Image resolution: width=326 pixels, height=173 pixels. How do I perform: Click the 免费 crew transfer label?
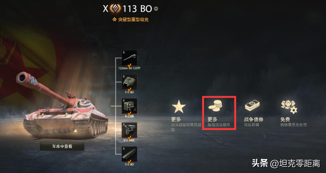point(285,119)
